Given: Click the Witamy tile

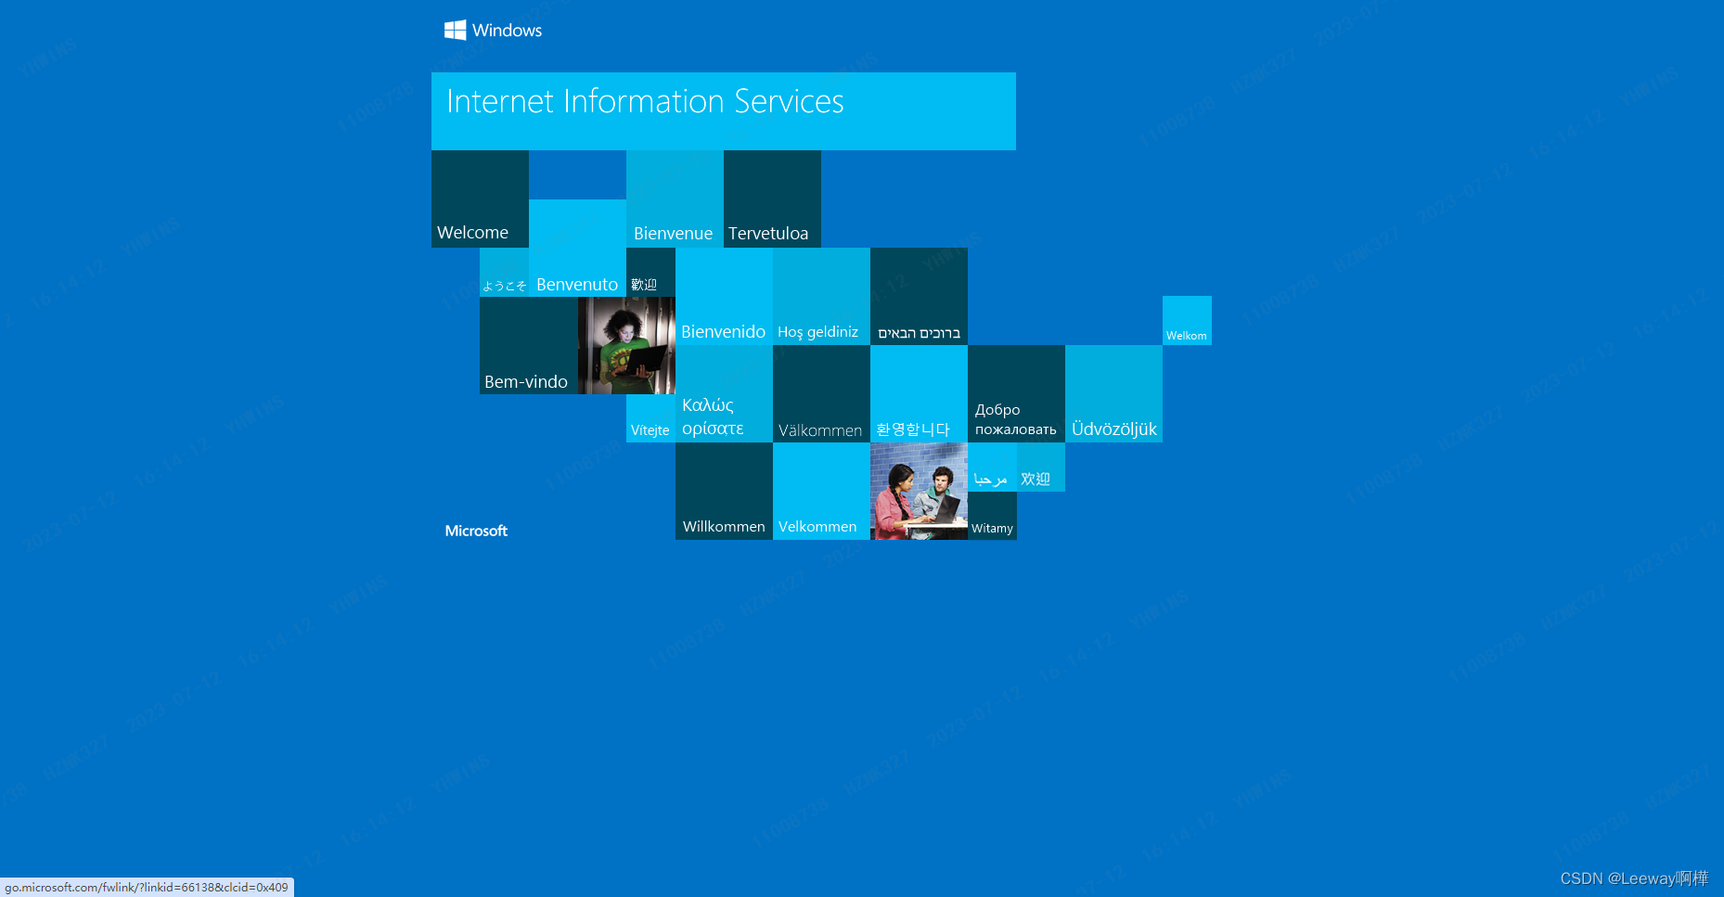Looking at the screenshot, I should [992, 516].
